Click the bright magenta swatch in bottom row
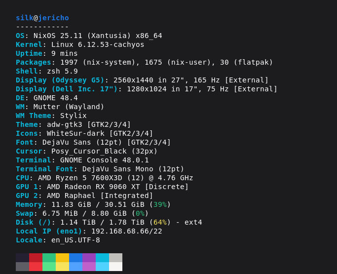 pos(89,267)
